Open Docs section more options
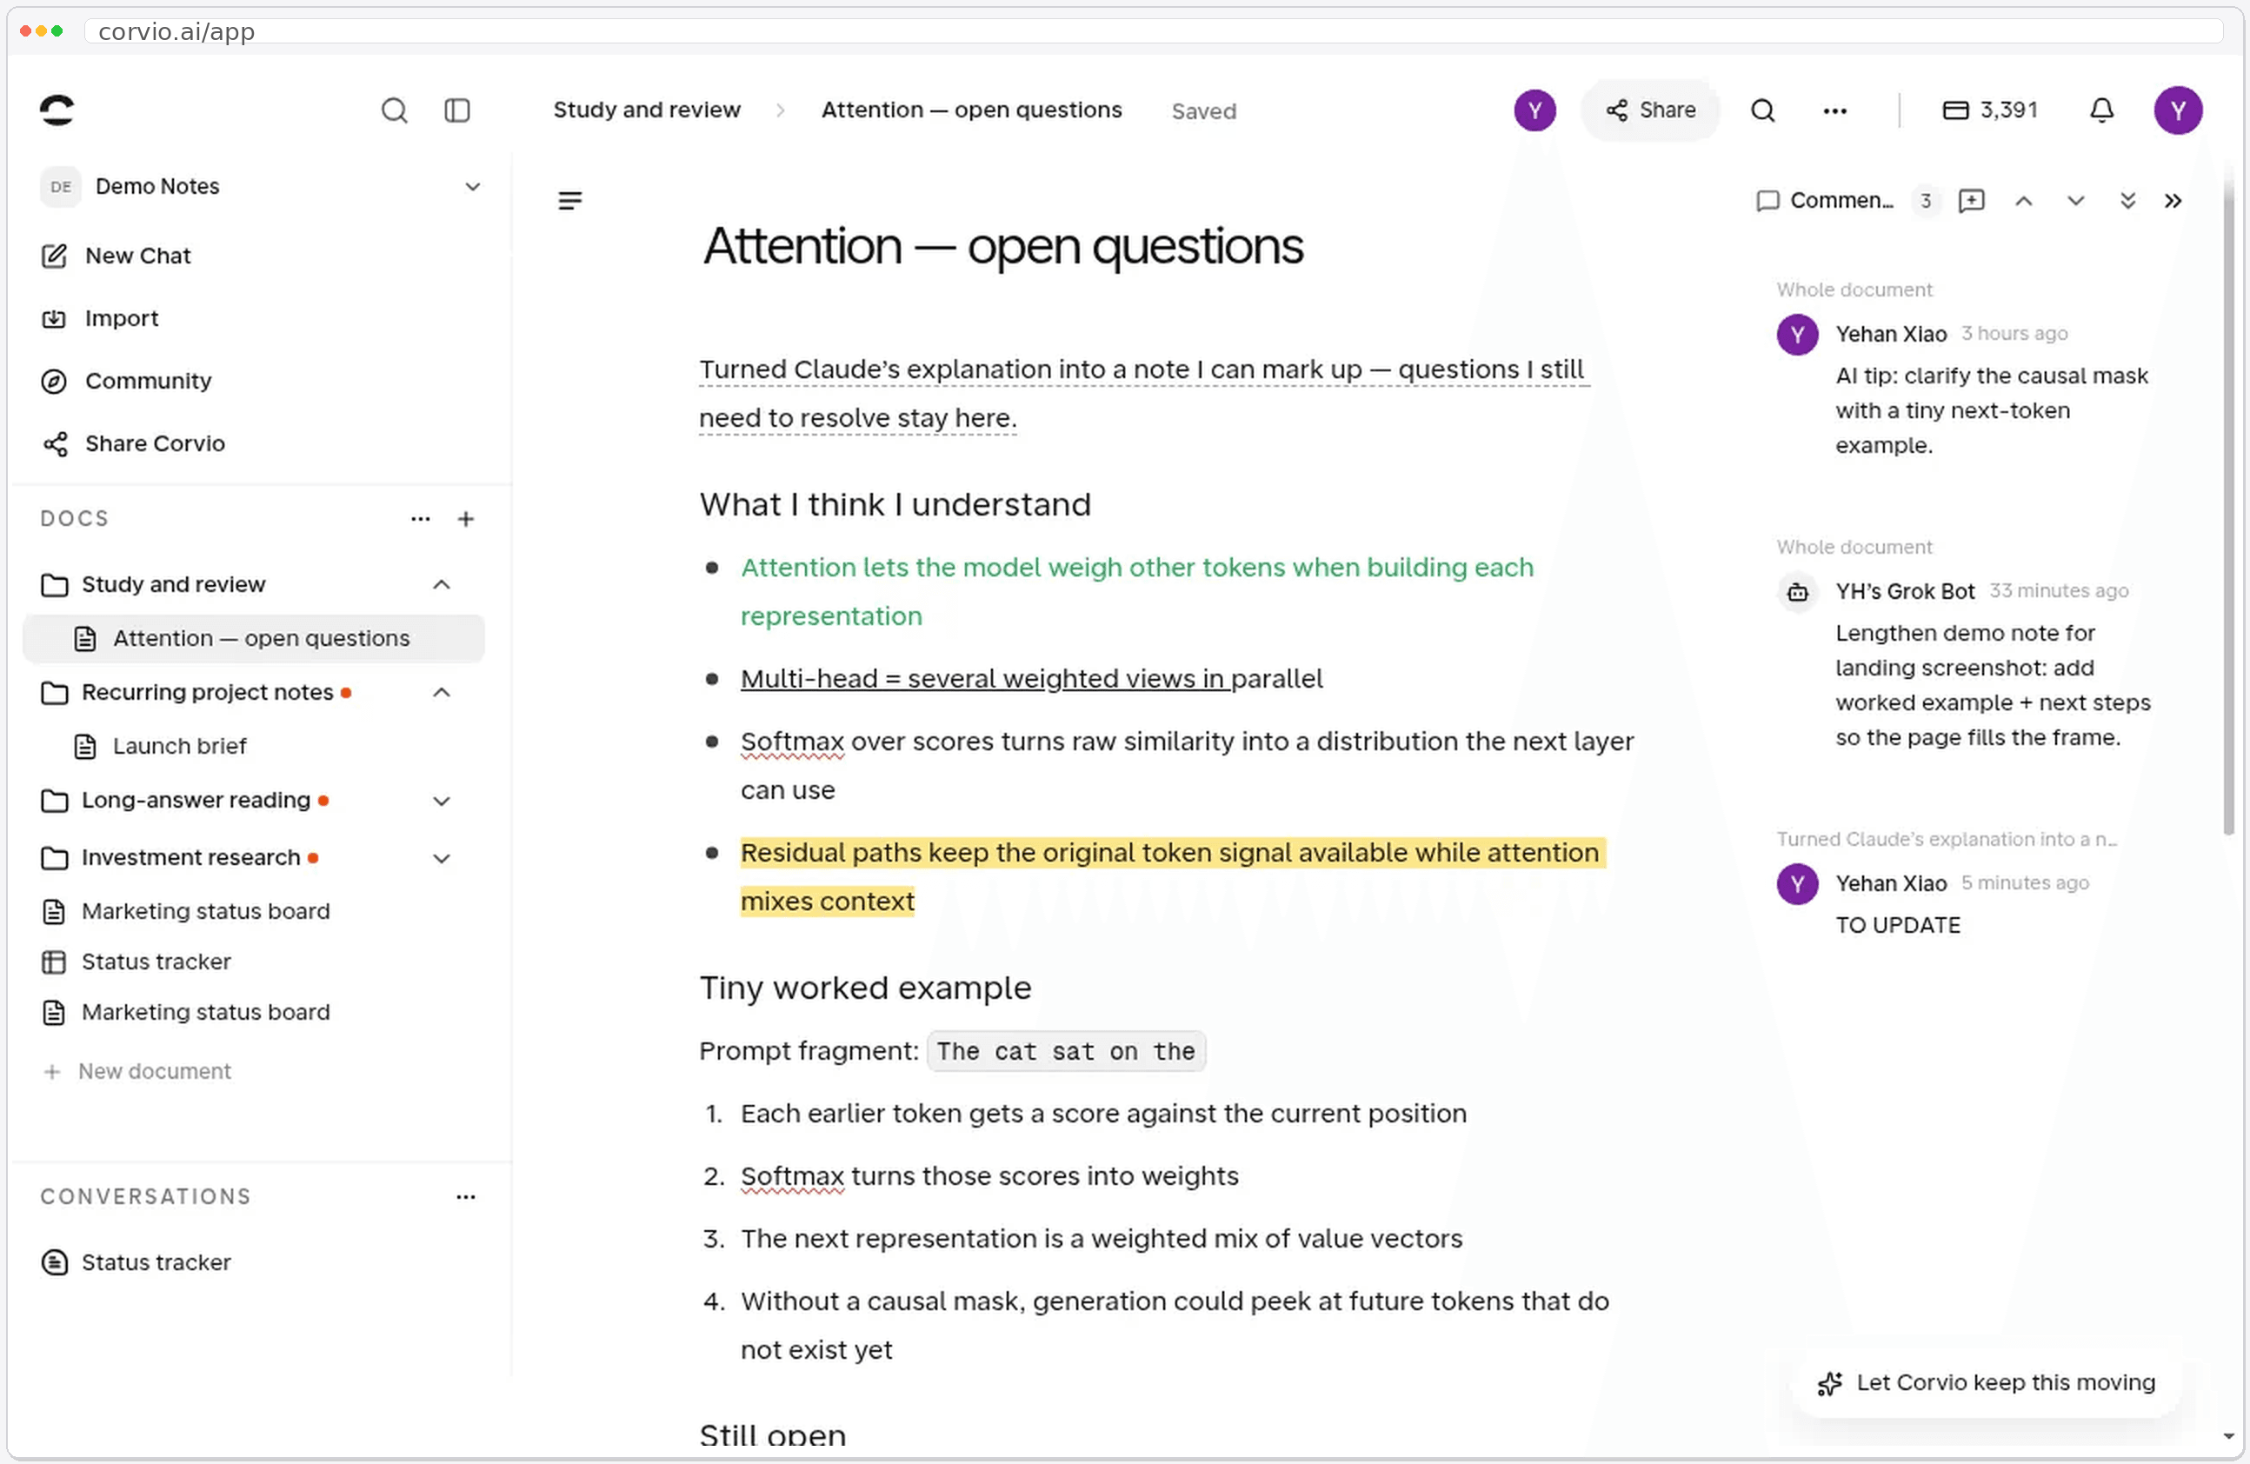Image resolution: width=2250 pixels, height=1464 pixels. click(421, 519)
